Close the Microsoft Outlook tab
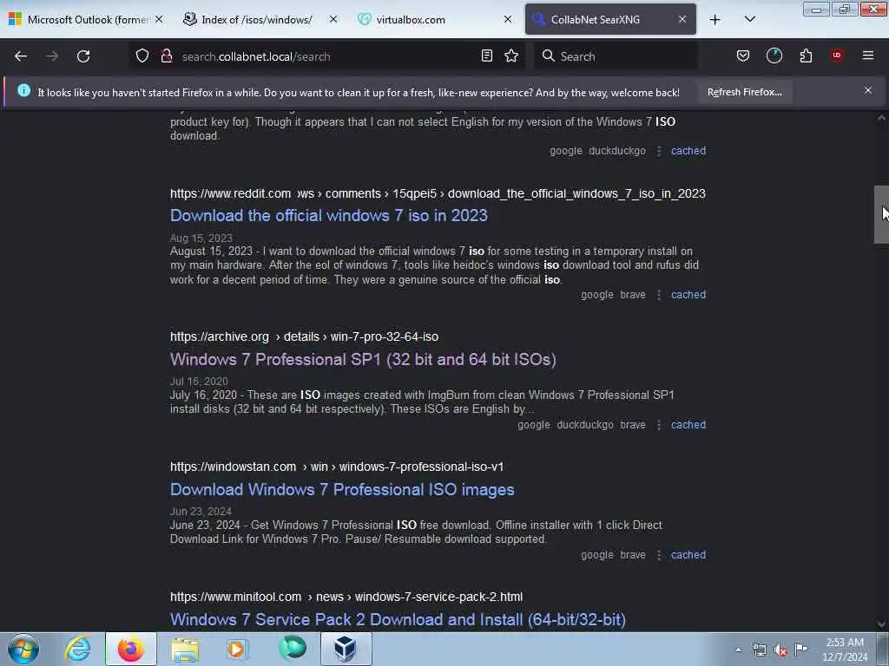The image size is (889, 666). (x=160, y=20)
